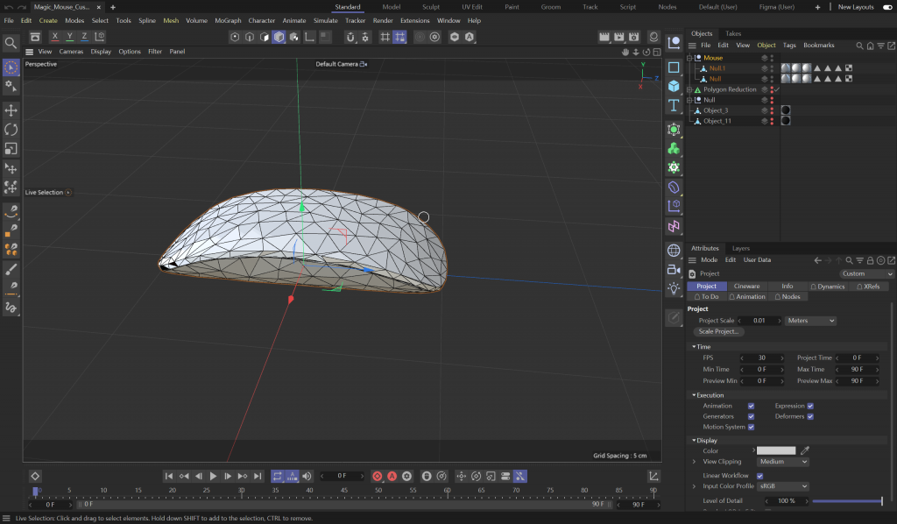Add a Light object from side palette

(674, 288)
